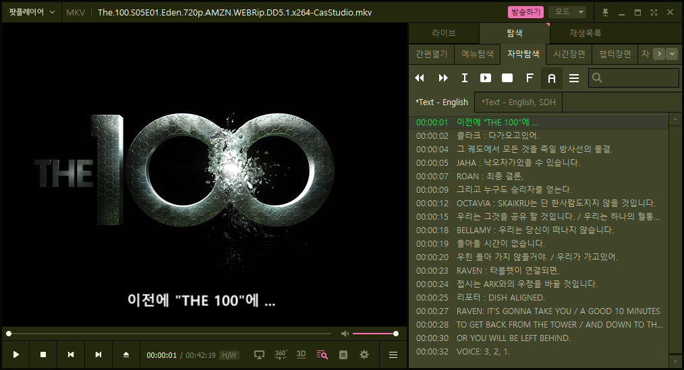
Task: Toggle the side panel hamburger button
Action: coord(393,354)
